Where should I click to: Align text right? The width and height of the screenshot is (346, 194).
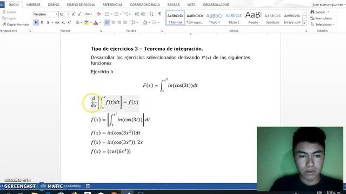(x=119, y=23)
